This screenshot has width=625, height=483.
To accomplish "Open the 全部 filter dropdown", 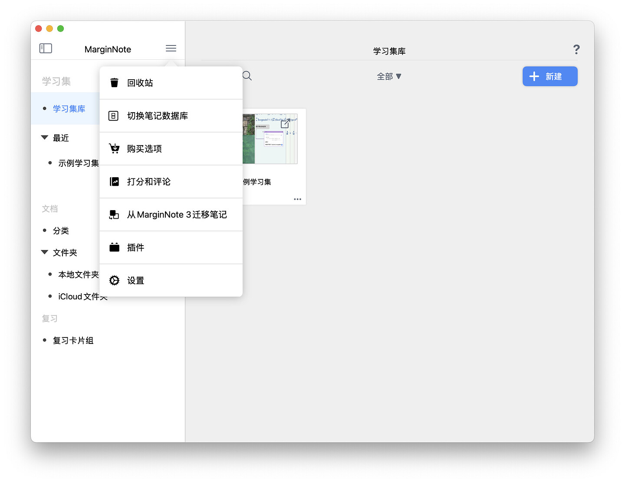I will pos(389,76).
